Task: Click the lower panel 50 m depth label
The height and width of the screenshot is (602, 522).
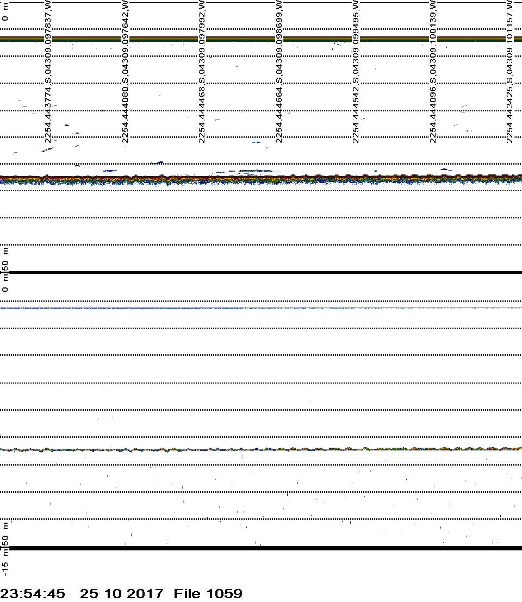Action: tap(5, 534)
